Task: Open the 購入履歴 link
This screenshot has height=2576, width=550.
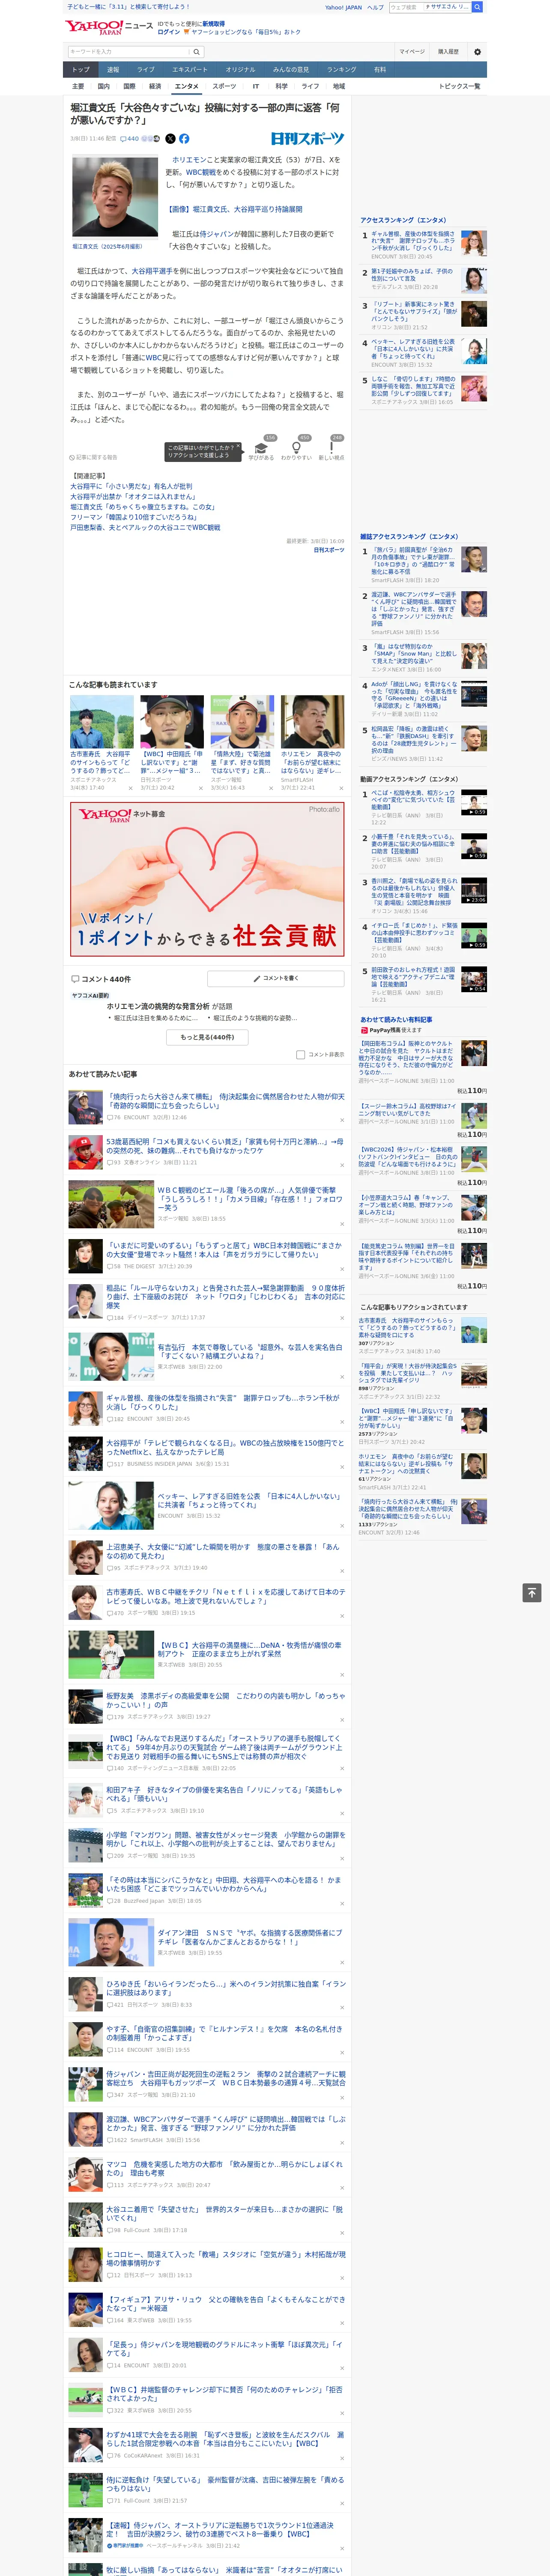Action: pyautogui.click(x=448, y=52)
